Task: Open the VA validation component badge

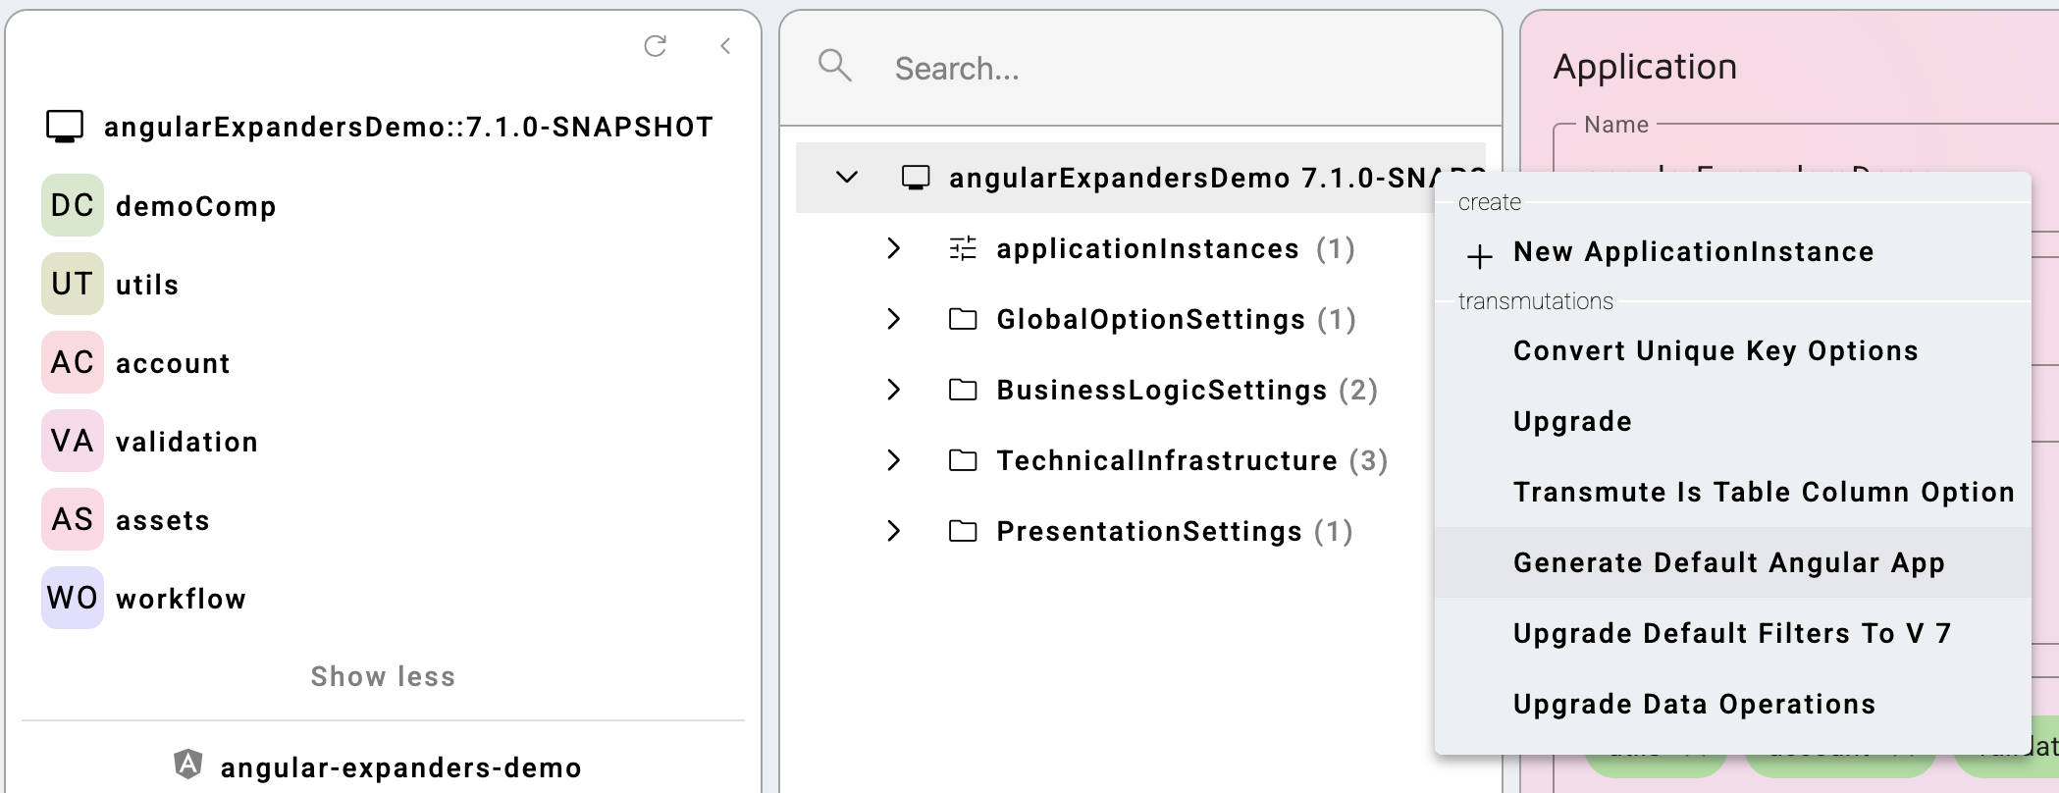Action: tap(73, 441)
